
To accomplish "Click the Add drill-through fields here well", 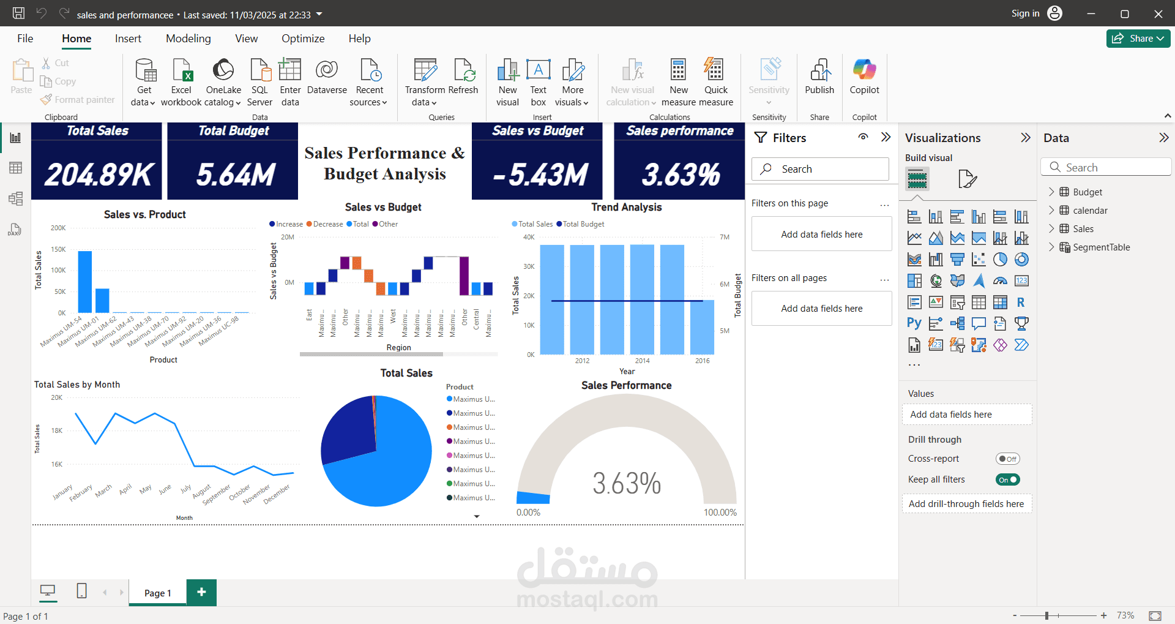I will pyautogui.click(x=967, y=504).
